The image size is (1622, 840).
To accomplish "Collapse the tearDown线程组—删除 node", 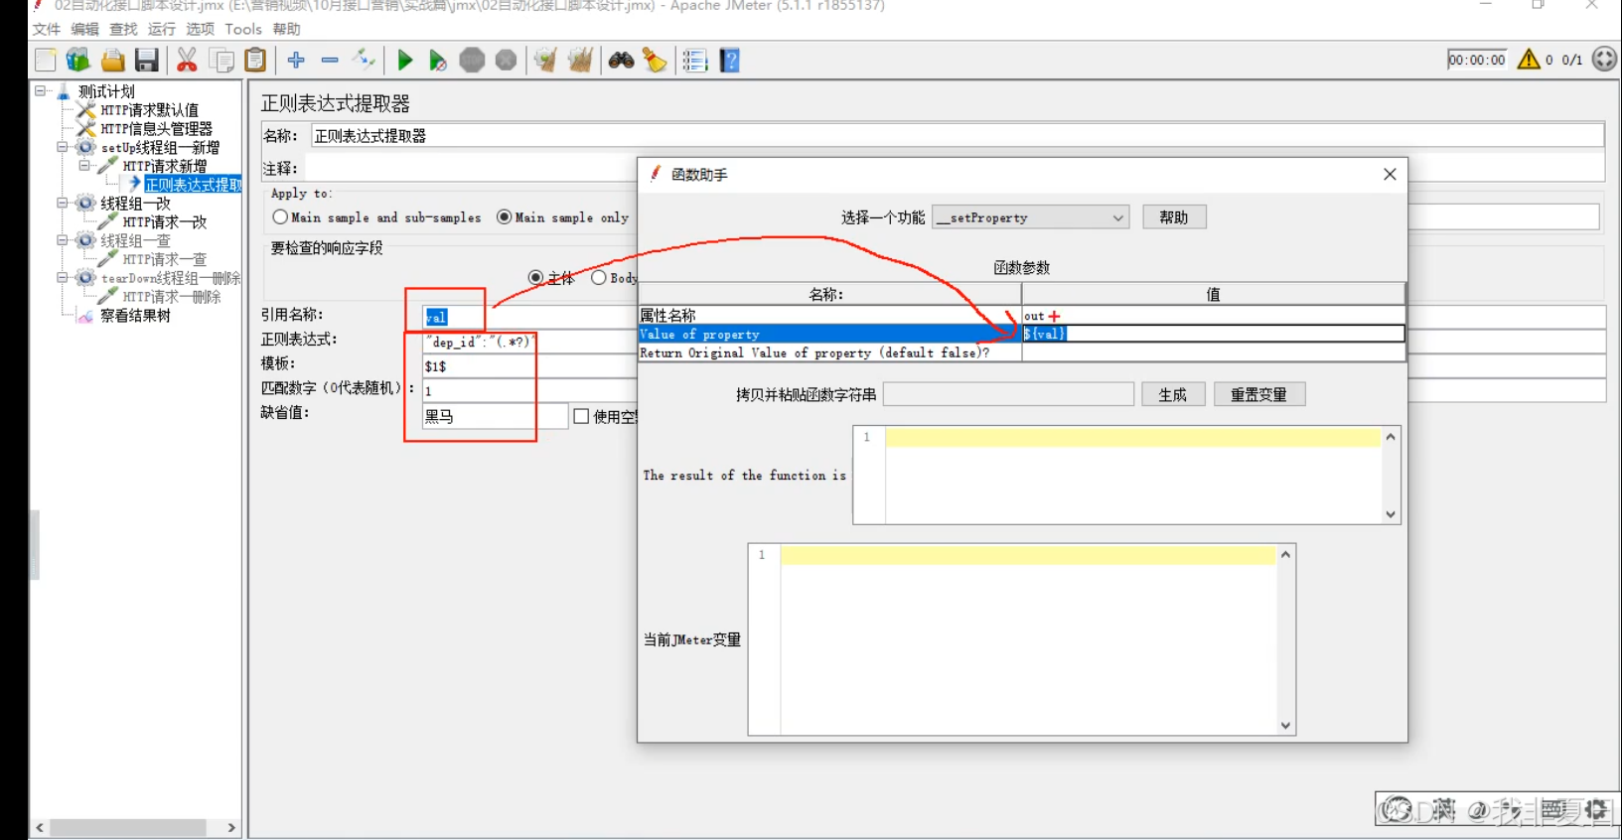I will [62, 278].
